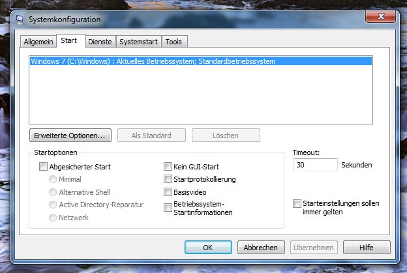Open Erweiterte Optionen dialog
Image resolution: width=407 pixels, height=273 pixels.
click(70, 136)
